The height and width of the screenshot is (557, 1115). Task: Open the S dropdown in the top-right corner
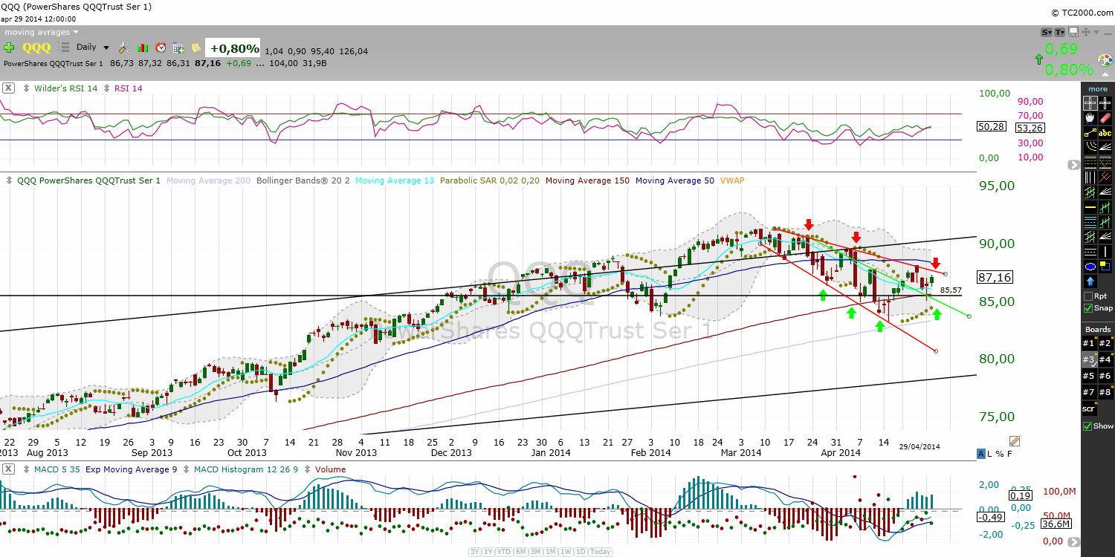1047,32
